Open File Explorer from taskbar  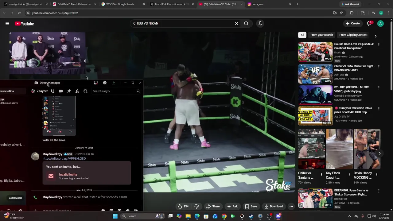(x=188, y=216)
